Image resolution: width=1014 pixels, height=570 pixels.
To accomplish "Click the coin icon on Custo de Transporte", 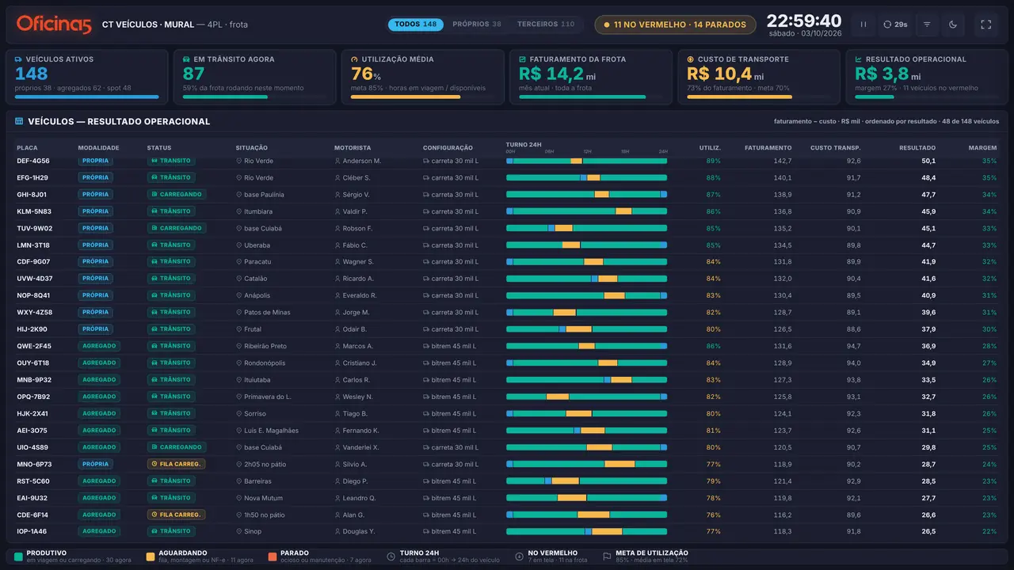I will 691,59.
